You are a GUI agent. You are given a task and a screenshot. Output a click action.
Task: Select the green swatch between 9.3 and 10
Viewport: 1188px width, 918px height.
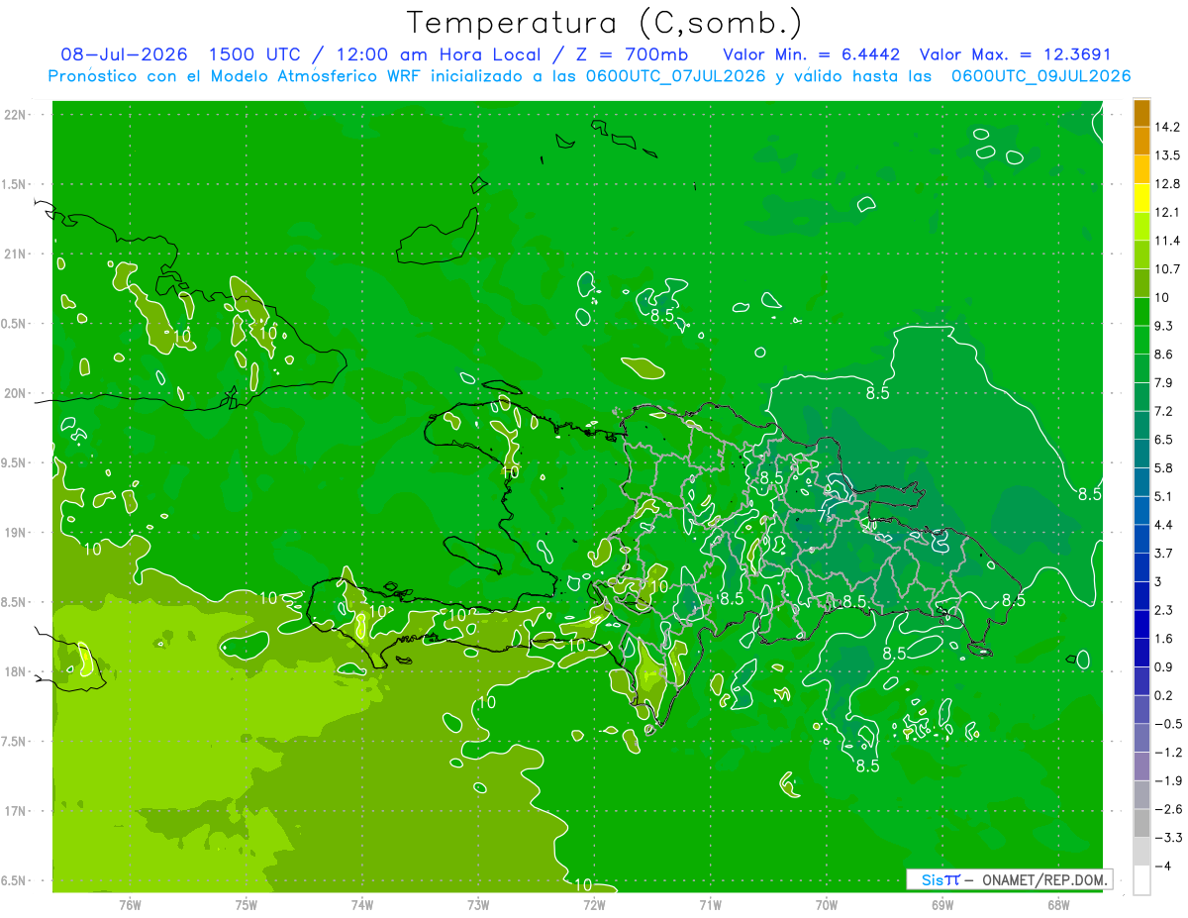point(1141,311)
